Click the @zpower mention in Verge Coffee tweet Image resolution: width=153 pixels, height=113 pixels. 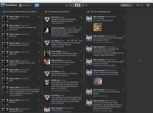(28, 63)
